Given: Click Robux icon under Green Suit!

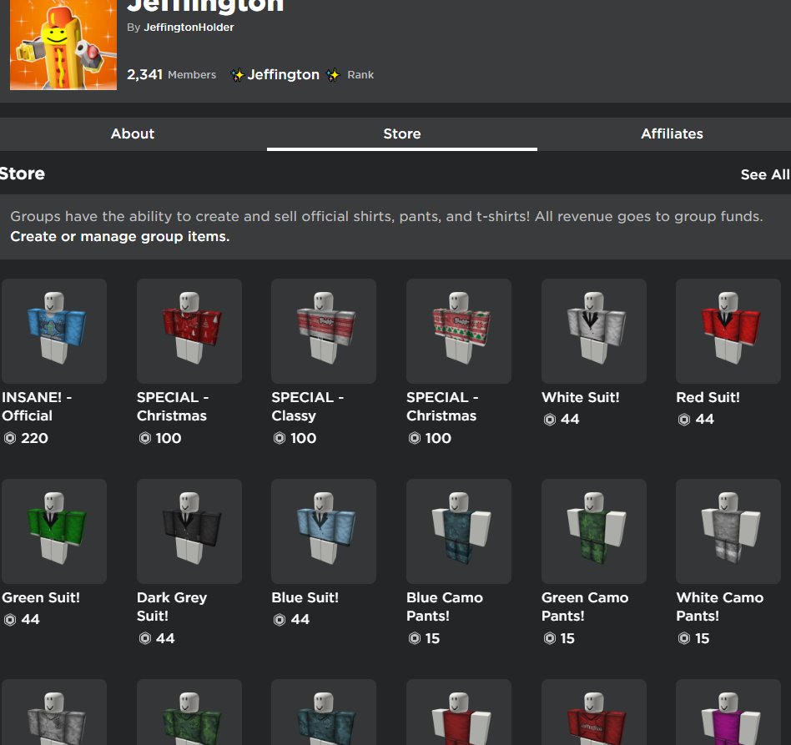Looking at the screenshot, I should (10, 620).
